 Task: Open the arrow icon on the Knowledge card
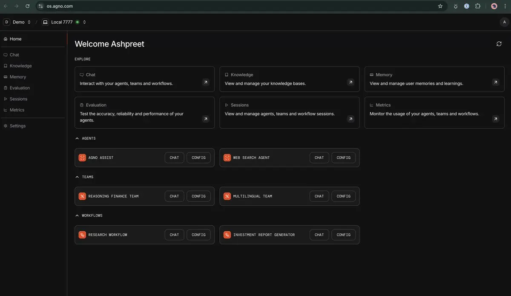350,82
